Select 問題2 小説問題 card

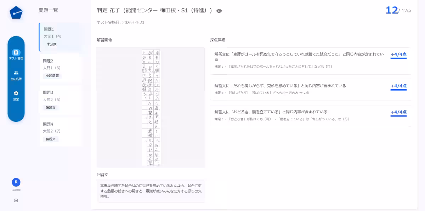pyautogui.click(x=60, y=68)
